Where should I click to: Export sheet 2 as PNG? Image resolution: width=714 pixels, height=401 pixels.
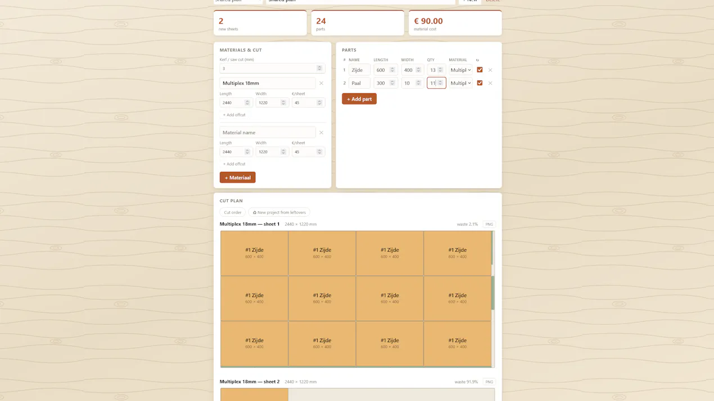[x=489, y=381]
